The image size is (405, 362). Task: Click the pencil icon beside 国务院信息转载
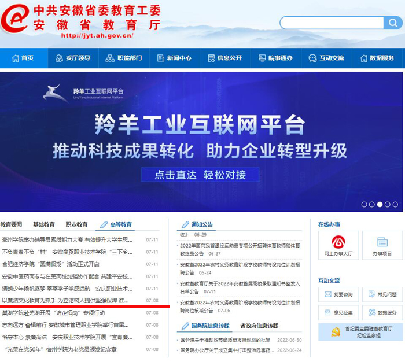[185, 326]
